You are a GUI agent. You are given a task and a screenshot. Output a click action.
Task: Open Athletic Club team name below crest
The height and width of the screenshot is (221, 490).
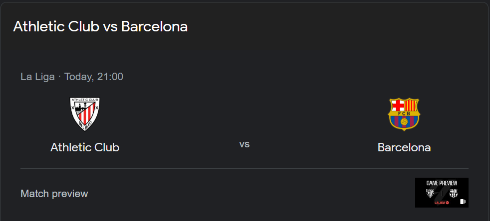click(85, 147)
